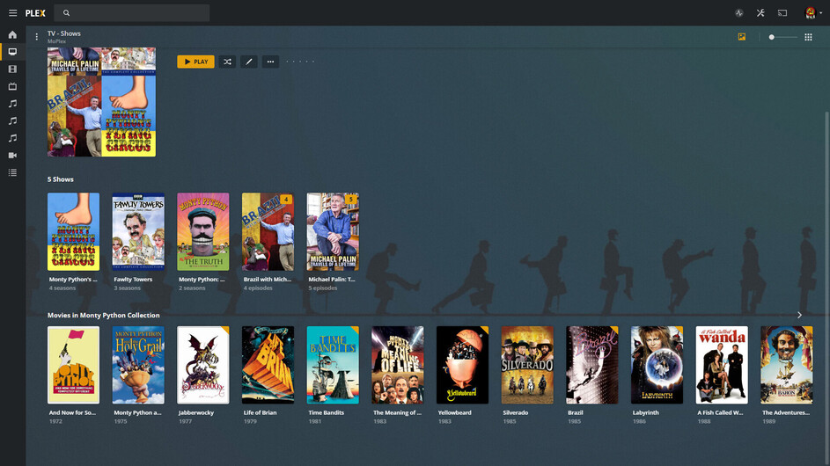The height and width of the screenshot is (466, 830).
Task: Open the library options three-dot menu
Action: [36, 37]
